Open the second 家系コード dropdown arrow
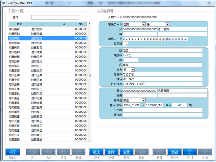The image size is (216, 162). (167, 24)
